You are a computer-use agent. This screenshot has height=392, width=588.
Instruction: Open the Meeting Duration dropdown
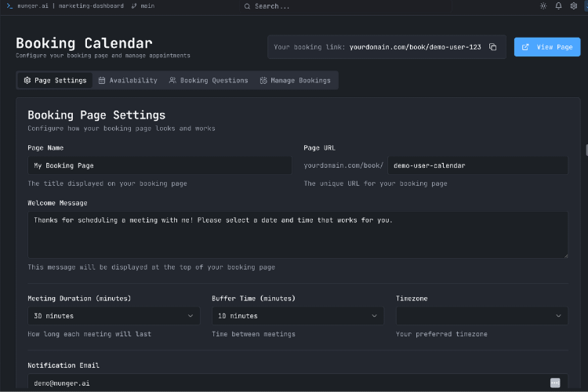pos(114,316)
